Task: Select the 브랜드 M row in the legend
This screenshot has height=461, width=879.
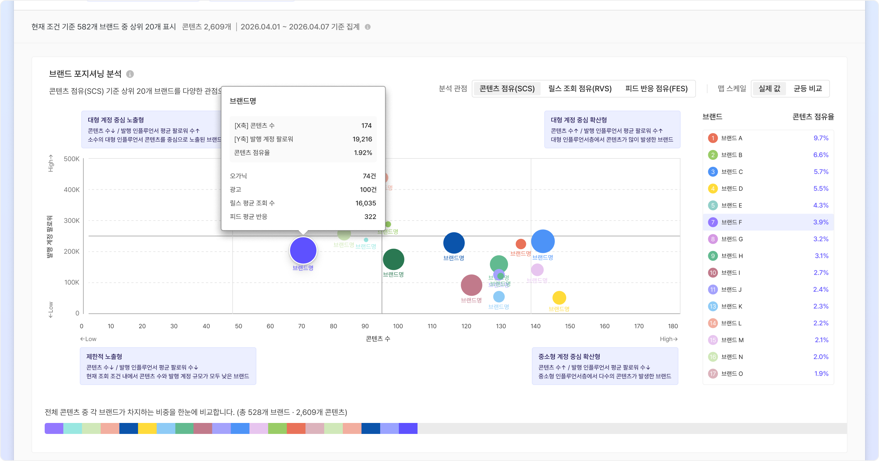Action: coord(768,340)
